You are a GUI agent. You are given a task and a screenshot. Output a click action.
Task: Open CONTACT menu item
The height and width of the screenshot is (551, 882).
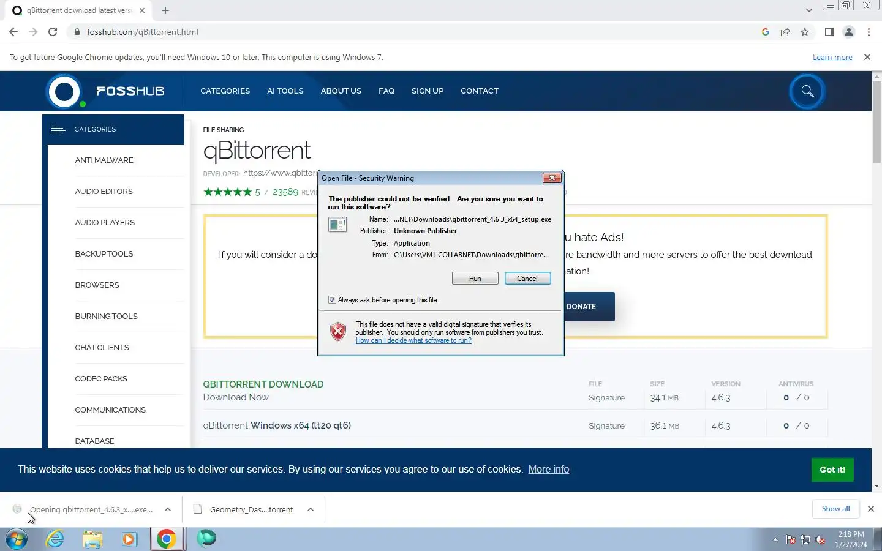pyautogui.click(x=479, y=91)
